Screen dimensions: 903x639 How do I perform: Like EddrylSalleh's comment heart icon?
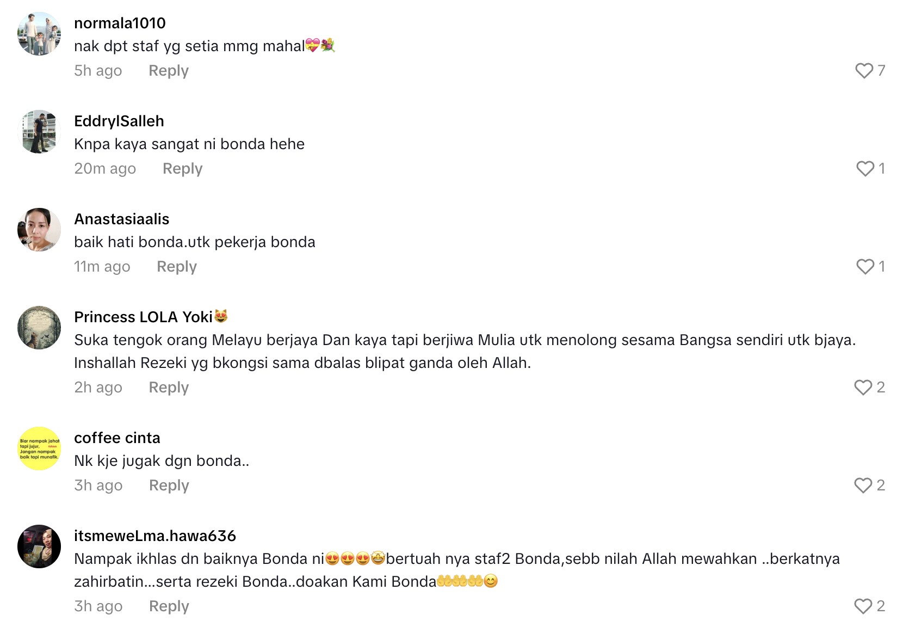pyautogui.click(x=865, y=169)
